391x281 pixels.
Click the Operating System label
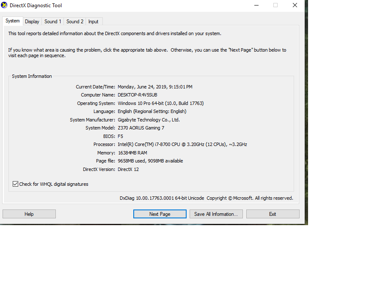coord(96,103)
